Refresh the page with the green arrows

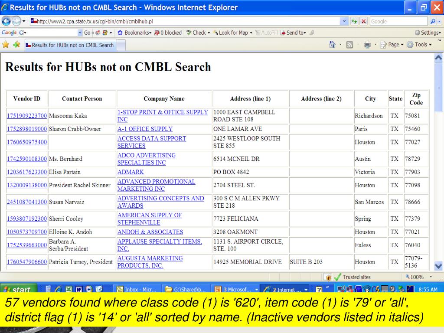point(354,21)
